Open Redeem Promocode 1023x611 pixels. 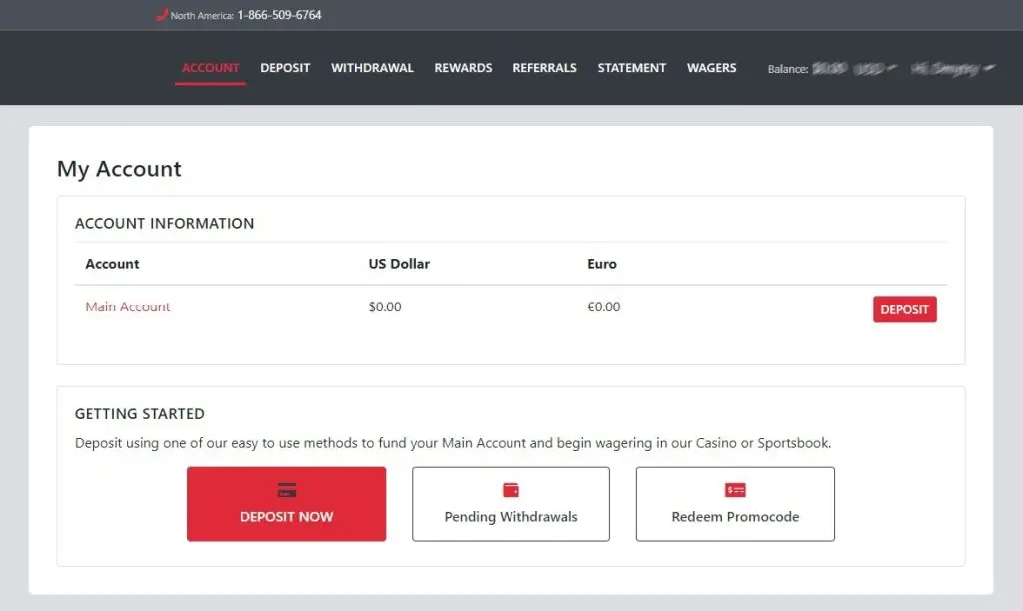tap(735, 504)
